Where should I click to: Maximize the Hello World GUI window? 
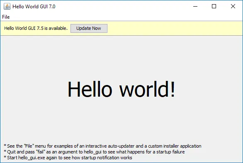point(214,7)
